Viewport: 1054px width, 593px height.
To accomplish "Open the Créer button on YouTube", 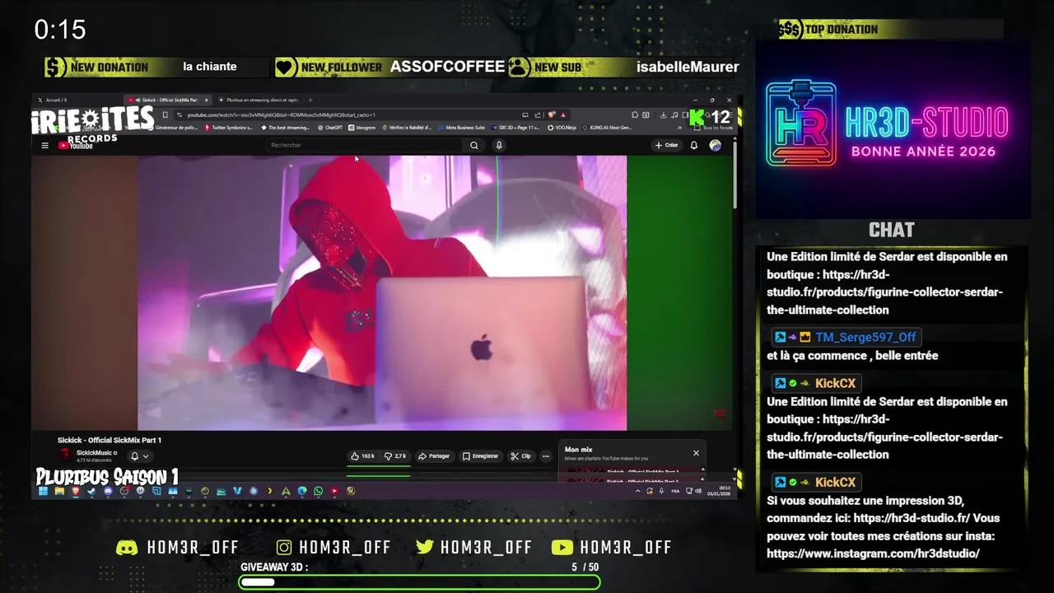I will [666, 145].
